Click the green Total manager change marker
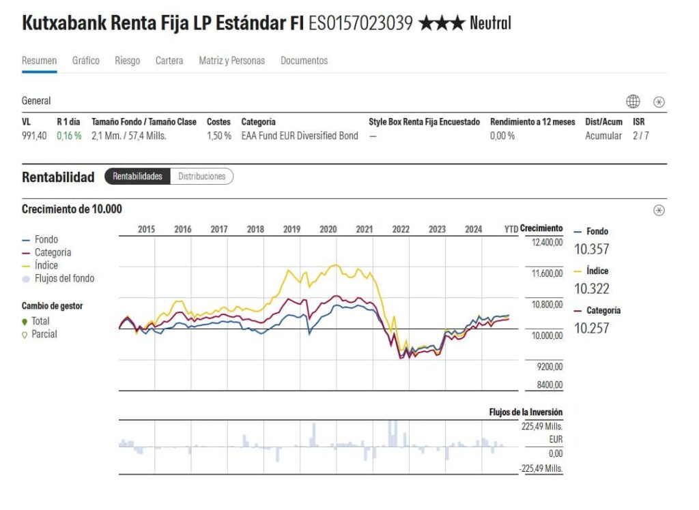 (25, 322)
